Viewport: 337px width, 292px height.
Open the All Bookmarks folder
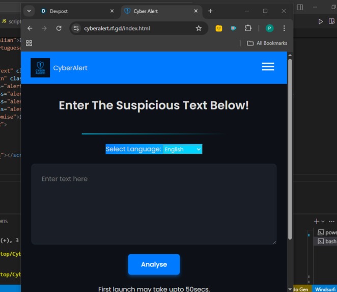(267, 43)
